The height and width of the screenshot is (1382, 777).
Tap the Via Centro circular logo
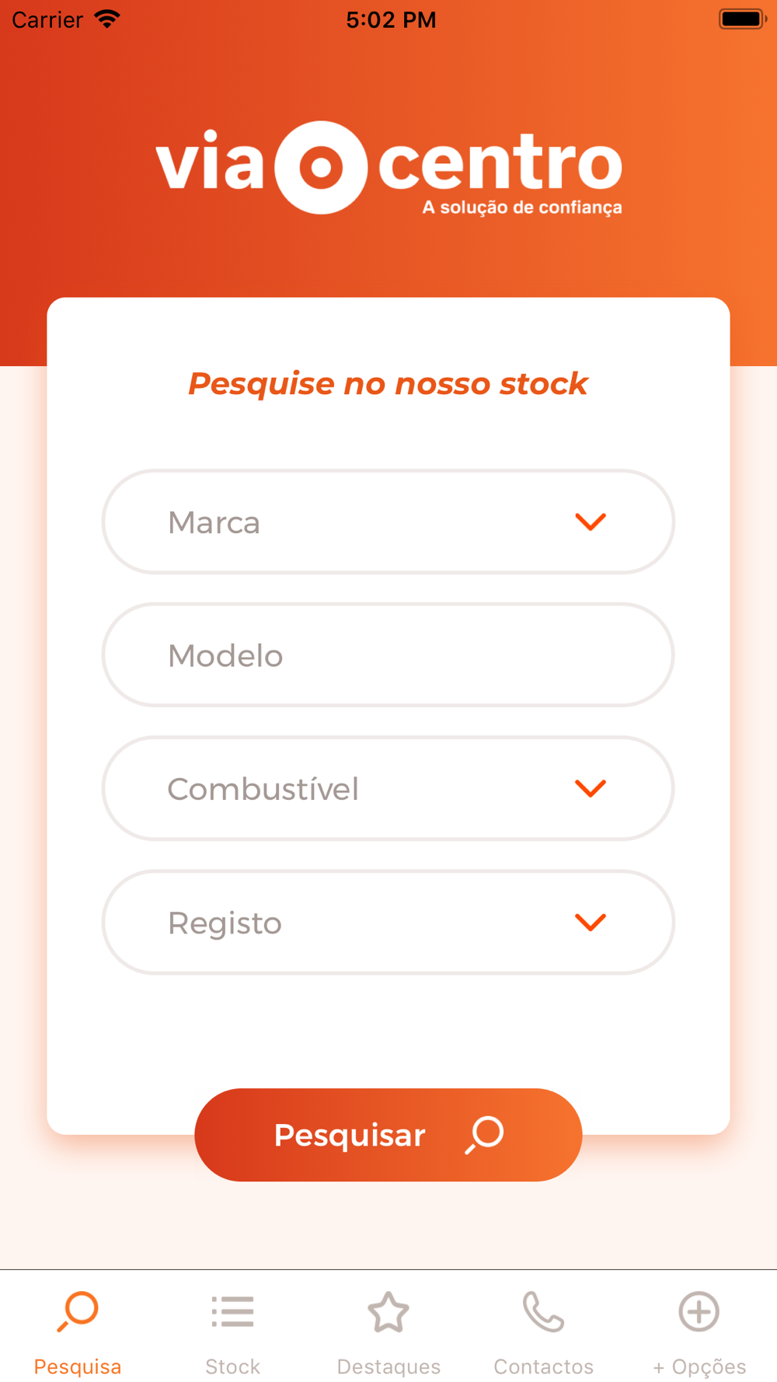(321, 167)
